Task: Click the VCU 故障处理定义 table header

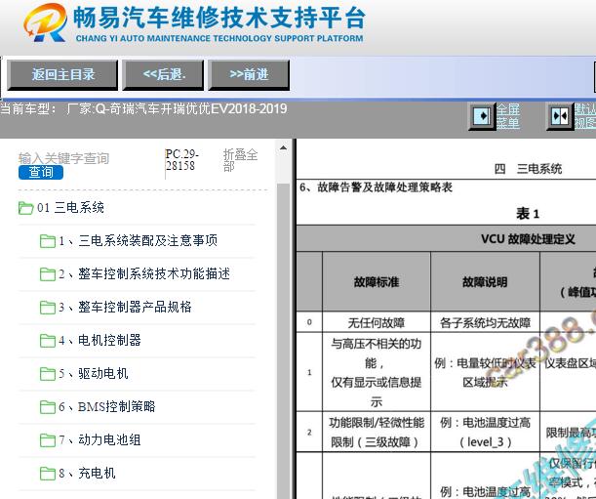Action: 528,239
